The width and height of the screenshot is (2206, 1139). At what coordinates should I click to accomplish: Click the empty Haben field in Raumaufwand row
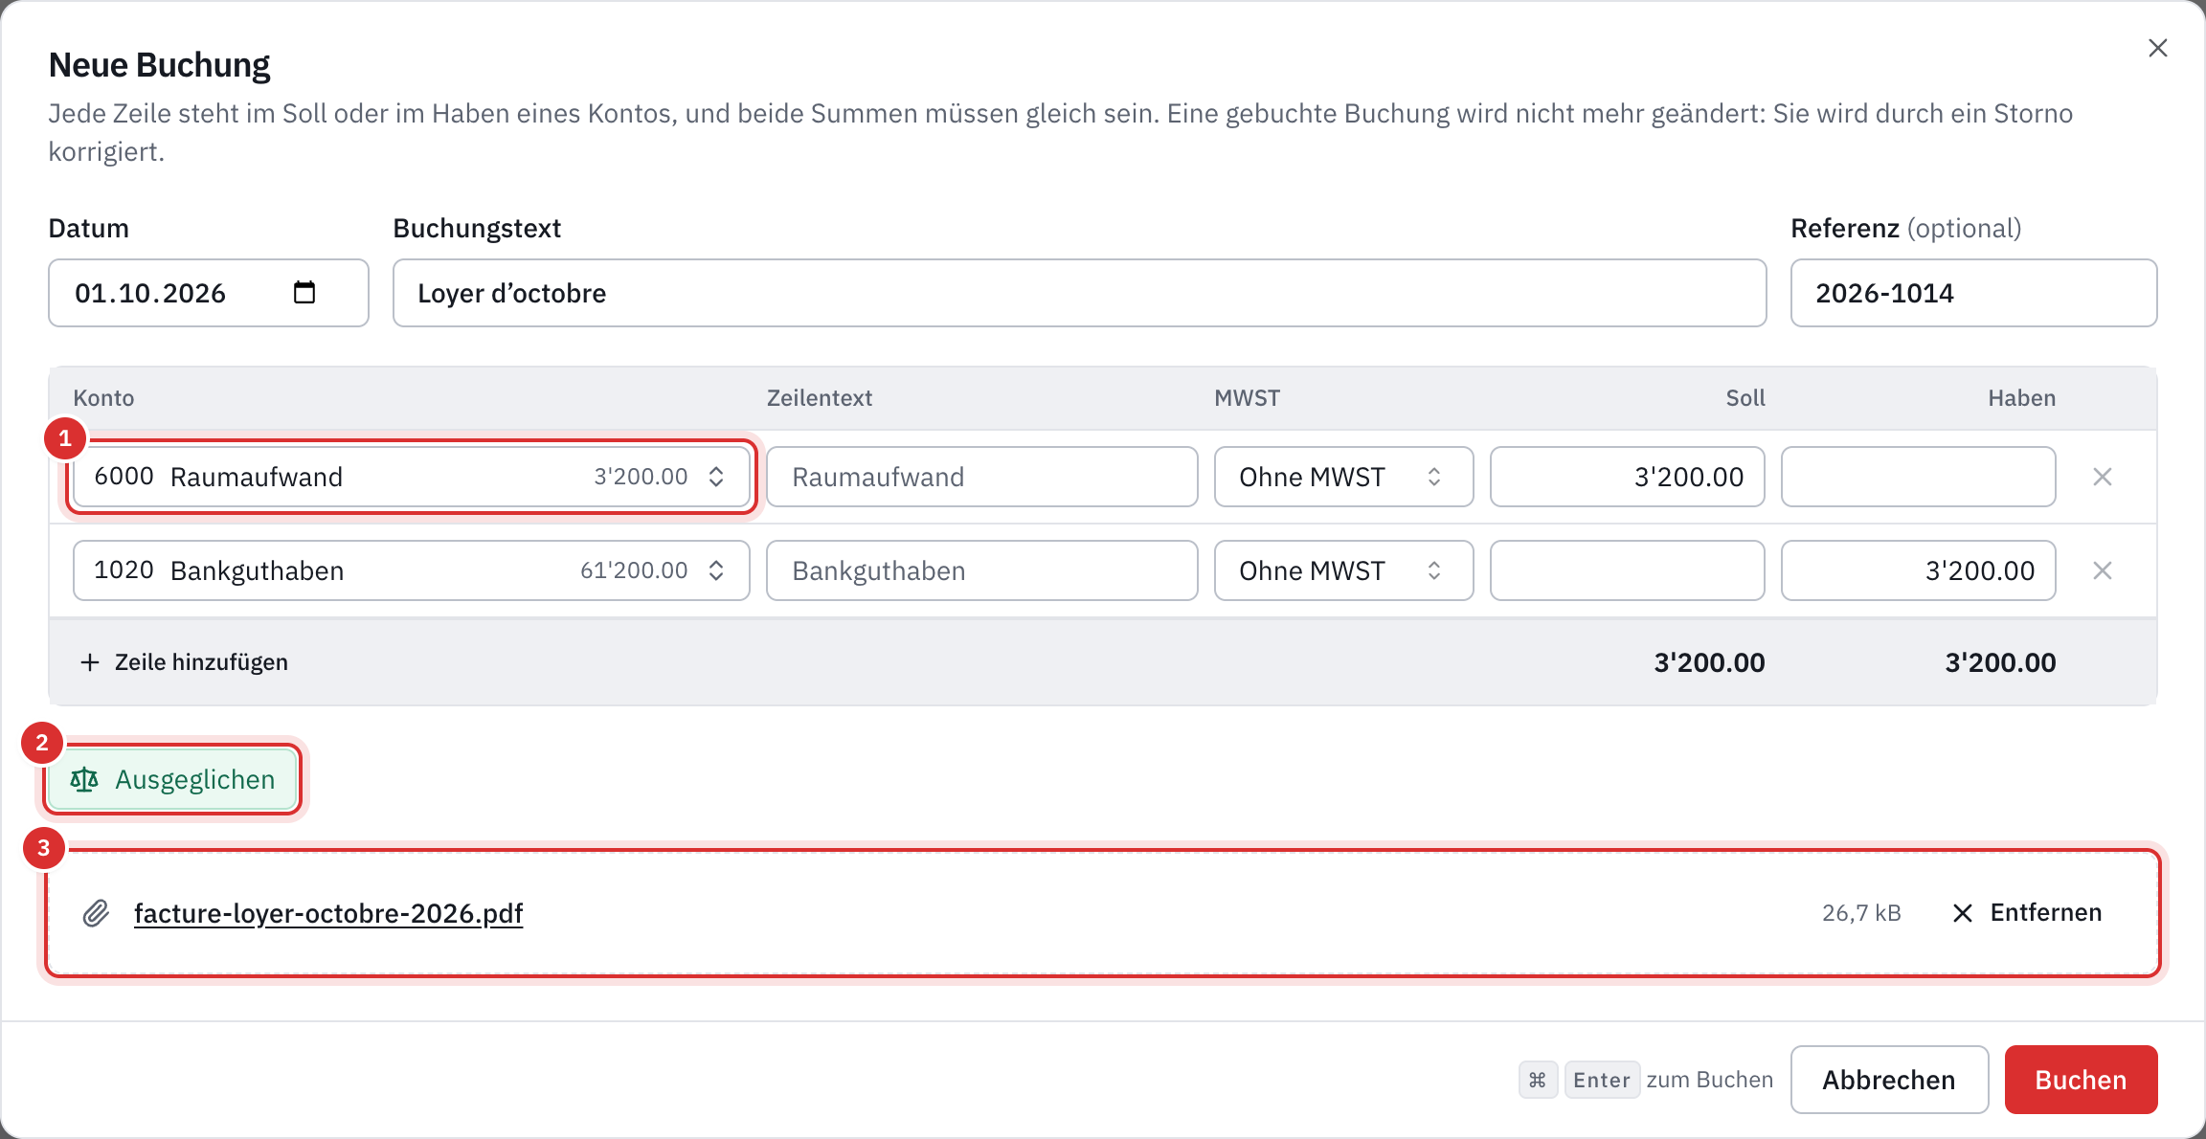[1919, 477]
